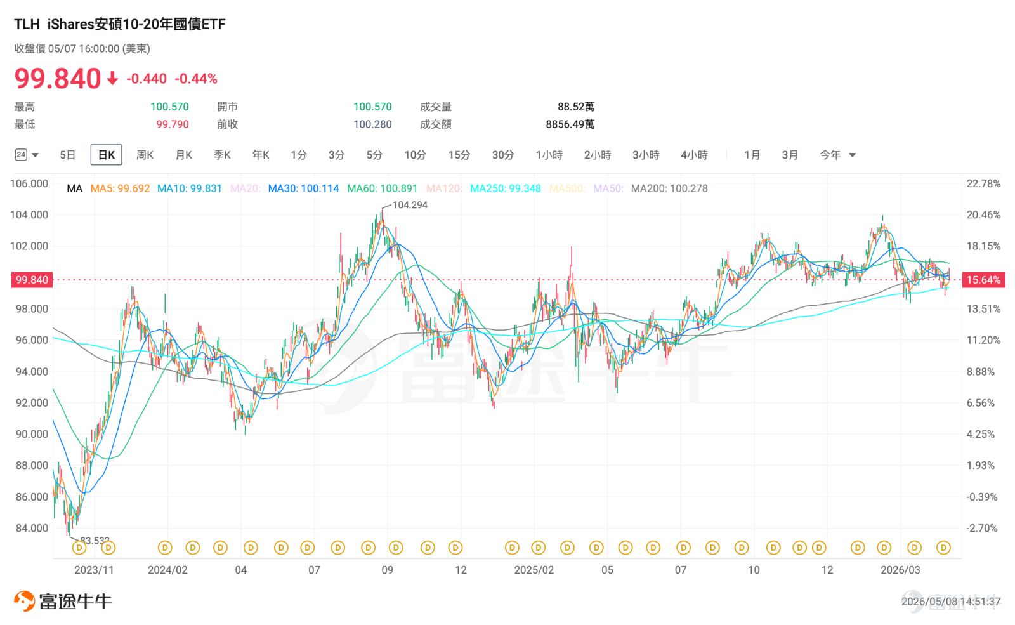Screen dimensions: 1015x625
Task: Select the 3小時 interval
Action: pyautogui.click(x=646, y=155)
